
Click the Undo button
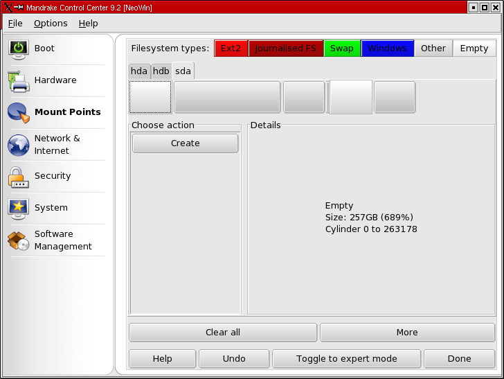tap(234, 358)
